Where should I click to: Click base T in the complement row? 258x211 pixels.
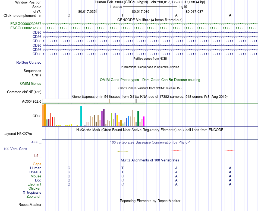click(122, 15)
